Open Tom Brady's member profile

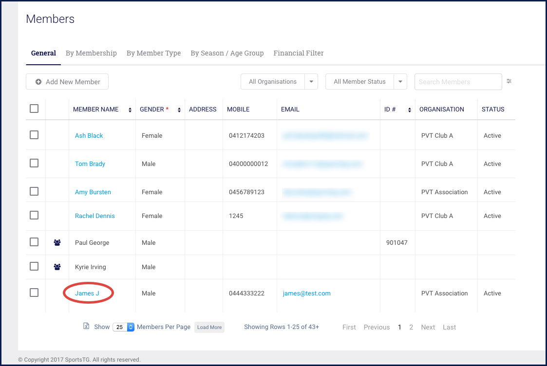(90, 164)
